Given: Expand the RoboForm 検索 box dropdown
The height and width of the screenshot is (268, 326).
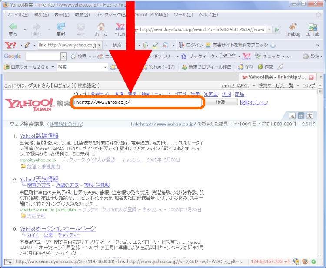Looking at the screenshot, I should [x=105, y=67].
